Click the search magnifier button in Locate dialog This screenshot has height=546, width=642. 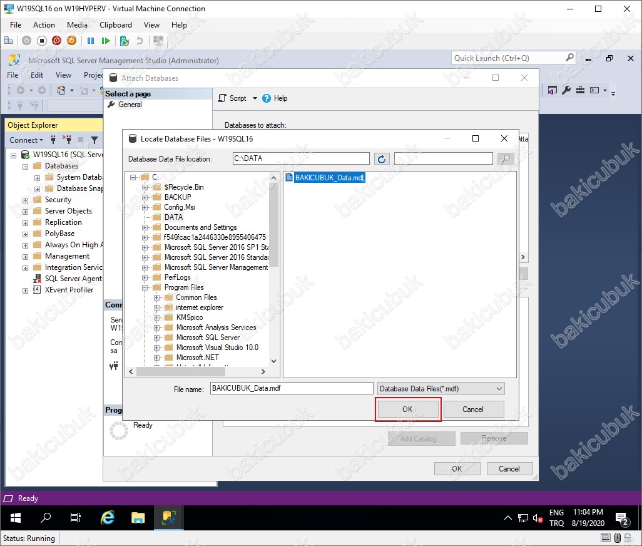point(506,159)
